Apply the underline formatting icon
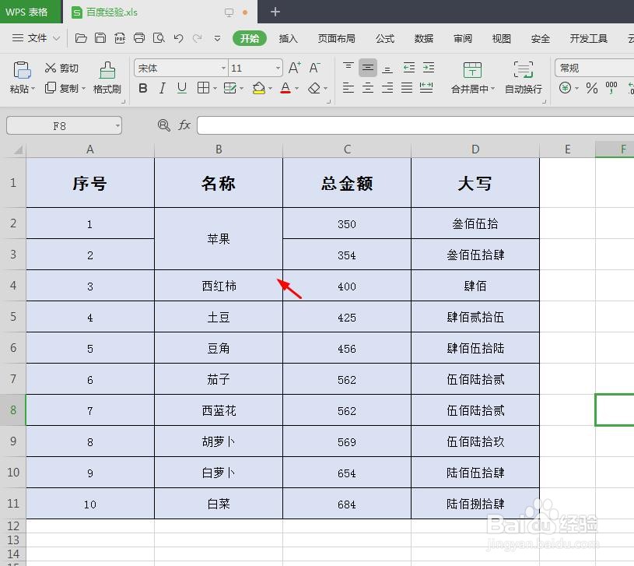Image resolution: width=634 pixels, height=566 pixels. 181,88
